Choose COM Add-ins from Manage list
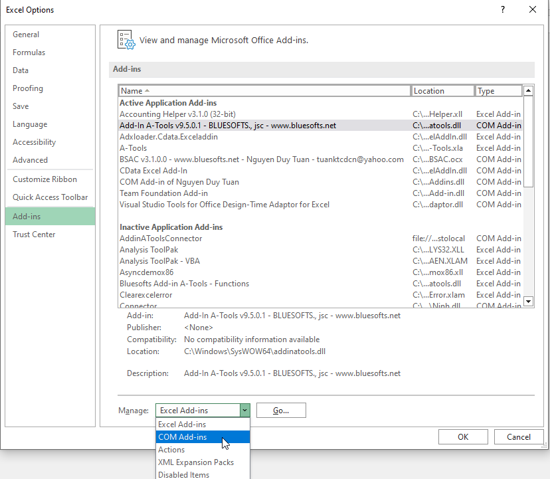Image resolution: width=550 pixels, height=479 pixels. [203, 437]
